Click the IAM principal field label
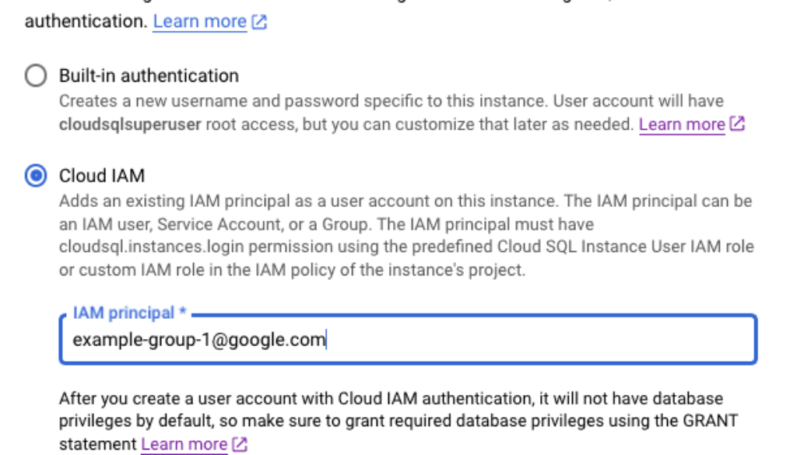 tap(124, 313)
